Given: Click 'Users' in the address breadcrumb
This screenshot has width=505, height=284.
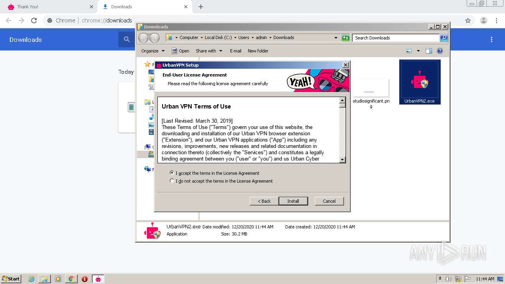Looking at the screenshot, I should click(243, 37).
